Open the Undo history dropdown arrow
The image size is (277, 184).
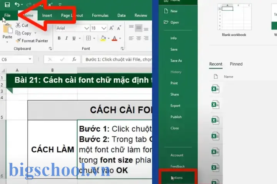pos(22,5)
